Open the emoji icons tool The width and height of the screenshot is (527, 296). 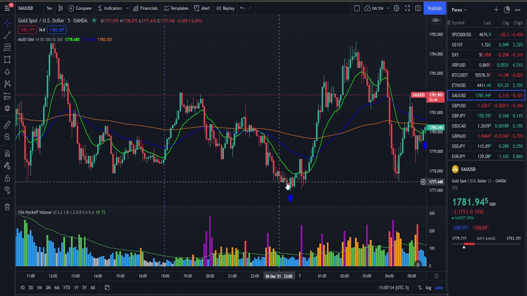7,108
